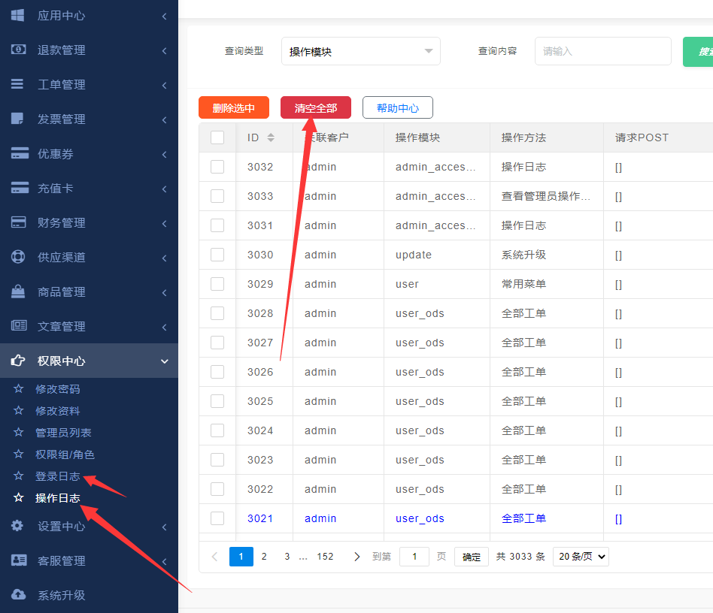Open 权限组/角色 menu item

coord(65,454)
